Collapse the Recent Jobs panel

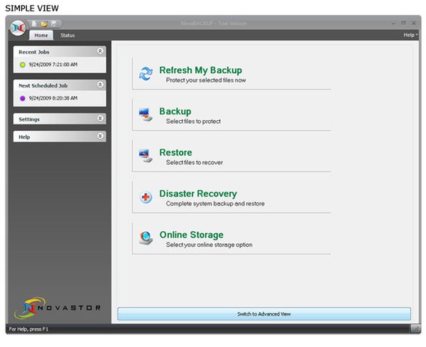click(100, 51)
